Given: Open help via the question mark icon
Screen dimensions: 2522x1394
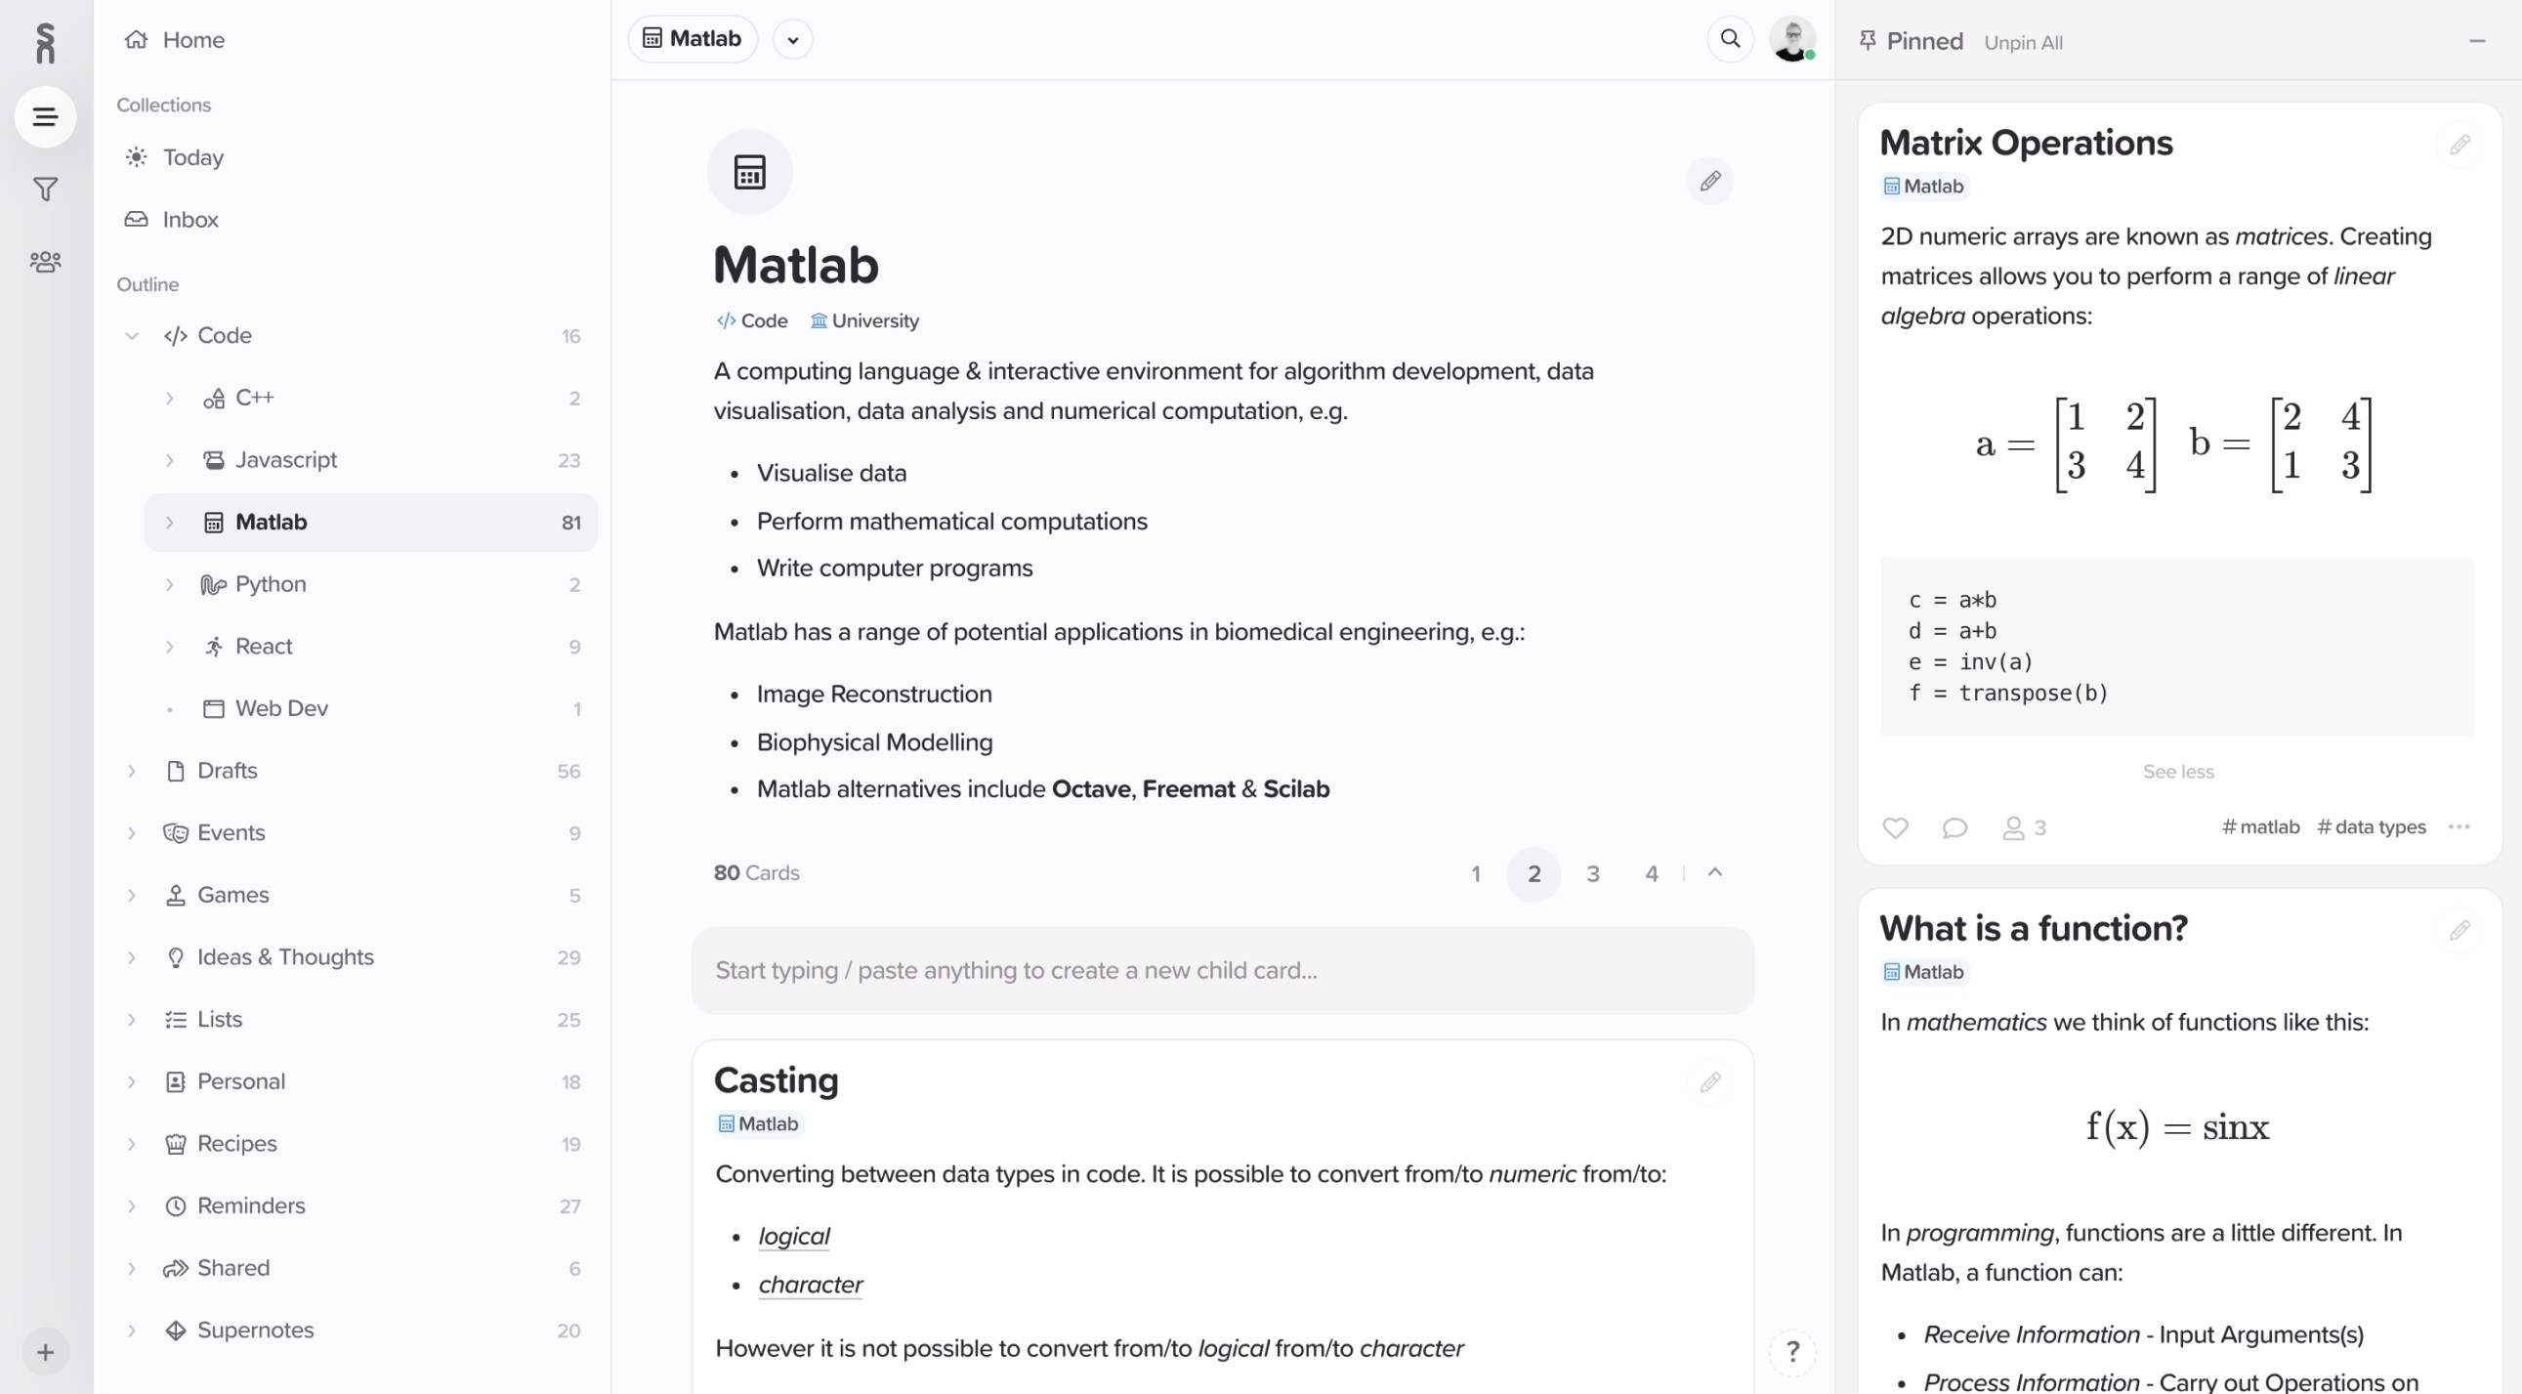Looking at the screenshot, I should point(1793,1352).
